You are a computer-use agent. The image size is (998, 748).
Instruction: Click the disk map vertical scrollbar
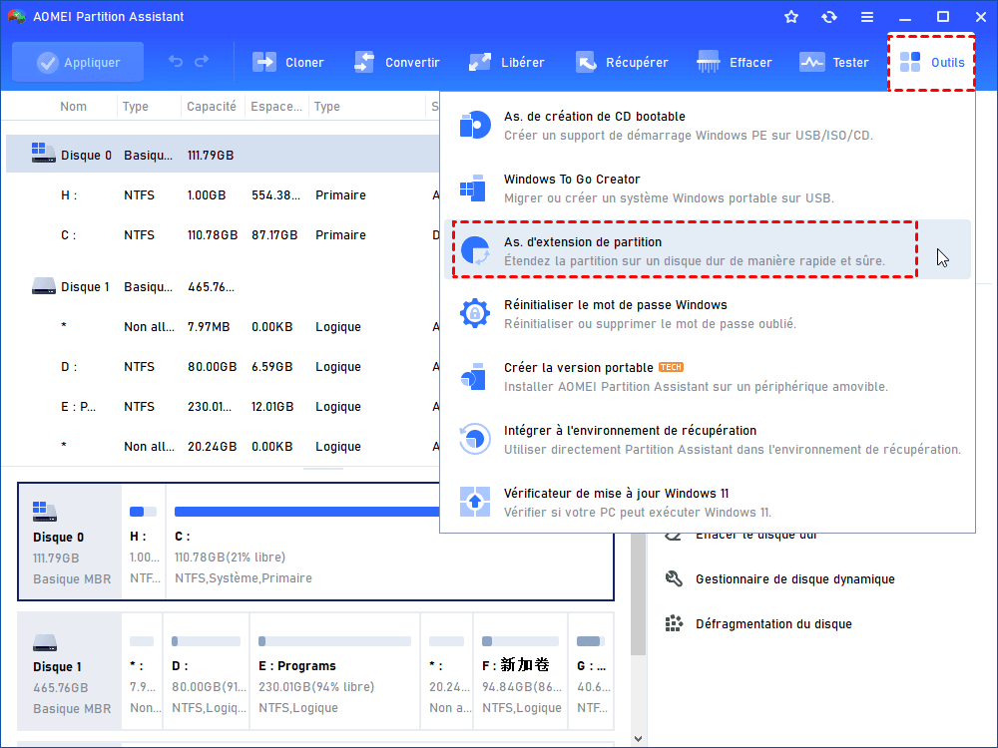pos(638,594)
